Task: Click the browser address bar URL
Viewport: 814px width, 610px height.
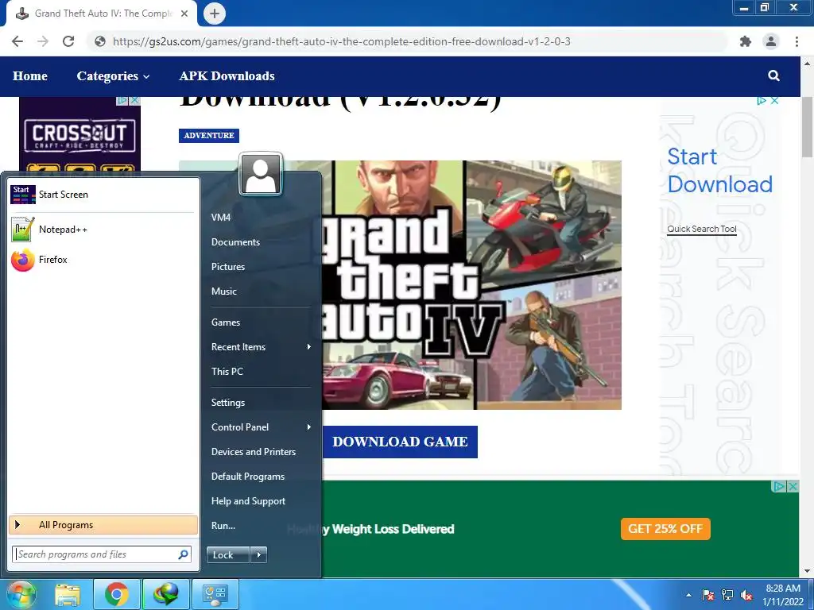Action: pos(342,41)
